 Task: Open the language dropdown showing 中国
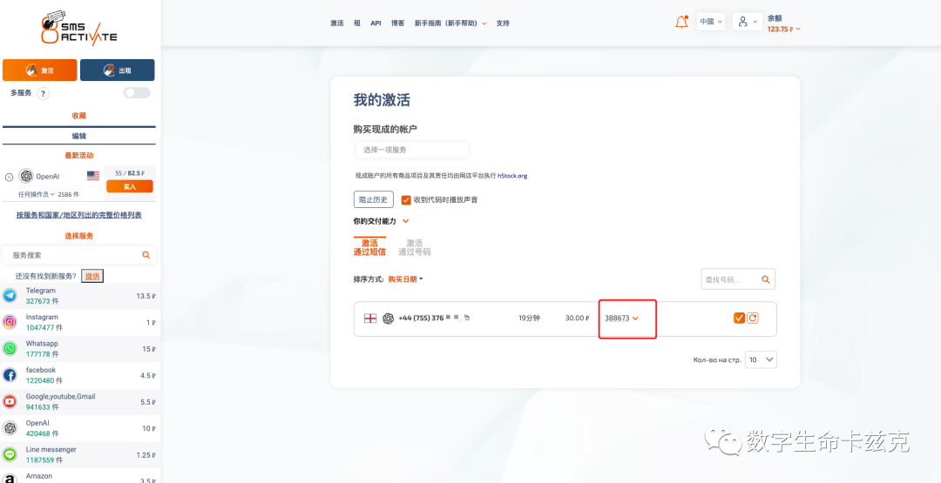coord(711,22)
